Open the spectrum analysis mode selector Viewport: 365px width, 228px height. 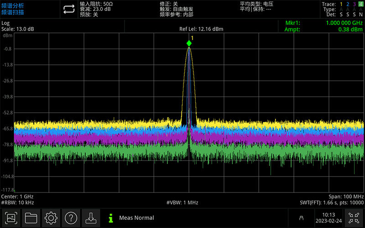point(12,9)
